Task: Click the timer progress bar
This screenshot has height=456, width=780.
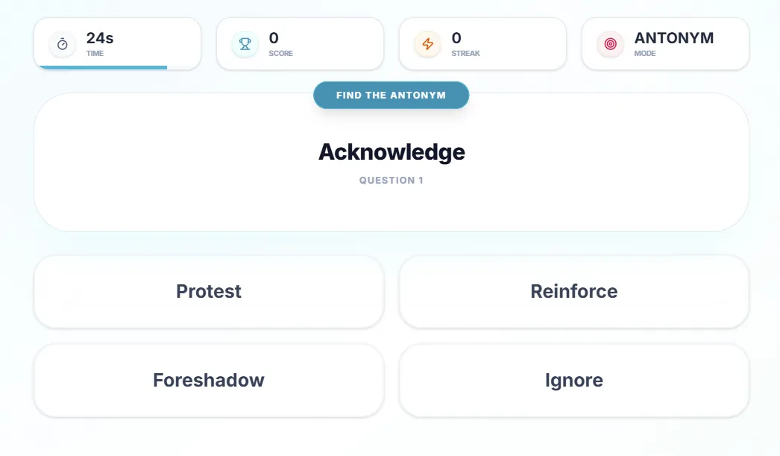Action: (103, 67)
